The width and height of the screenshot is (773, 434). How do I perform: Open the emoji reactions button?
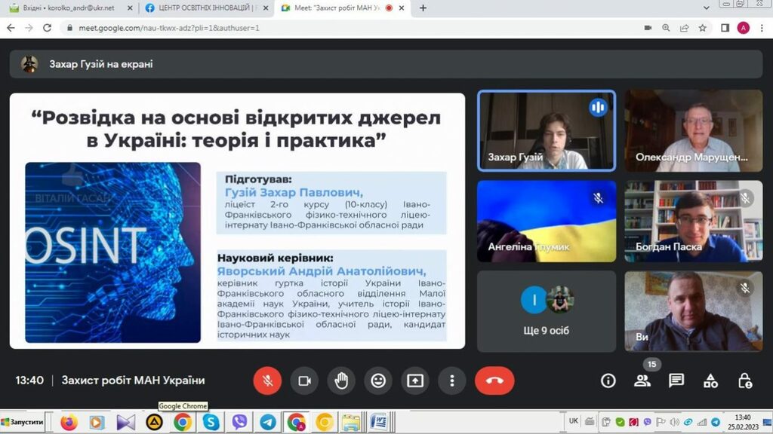378,381
